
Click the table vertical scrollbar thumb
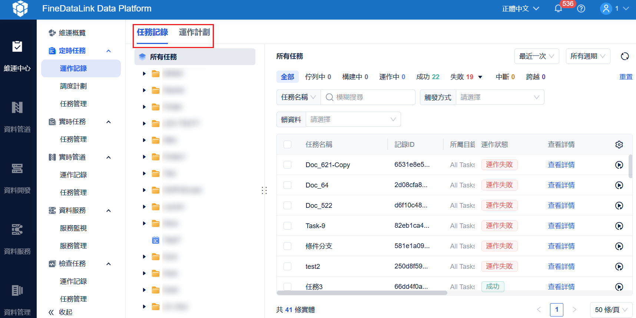tap(630, 166)
